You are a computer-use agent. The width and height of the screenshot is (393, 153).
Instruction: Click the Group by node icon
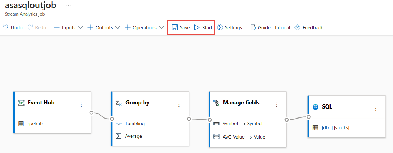pos(119,103)
